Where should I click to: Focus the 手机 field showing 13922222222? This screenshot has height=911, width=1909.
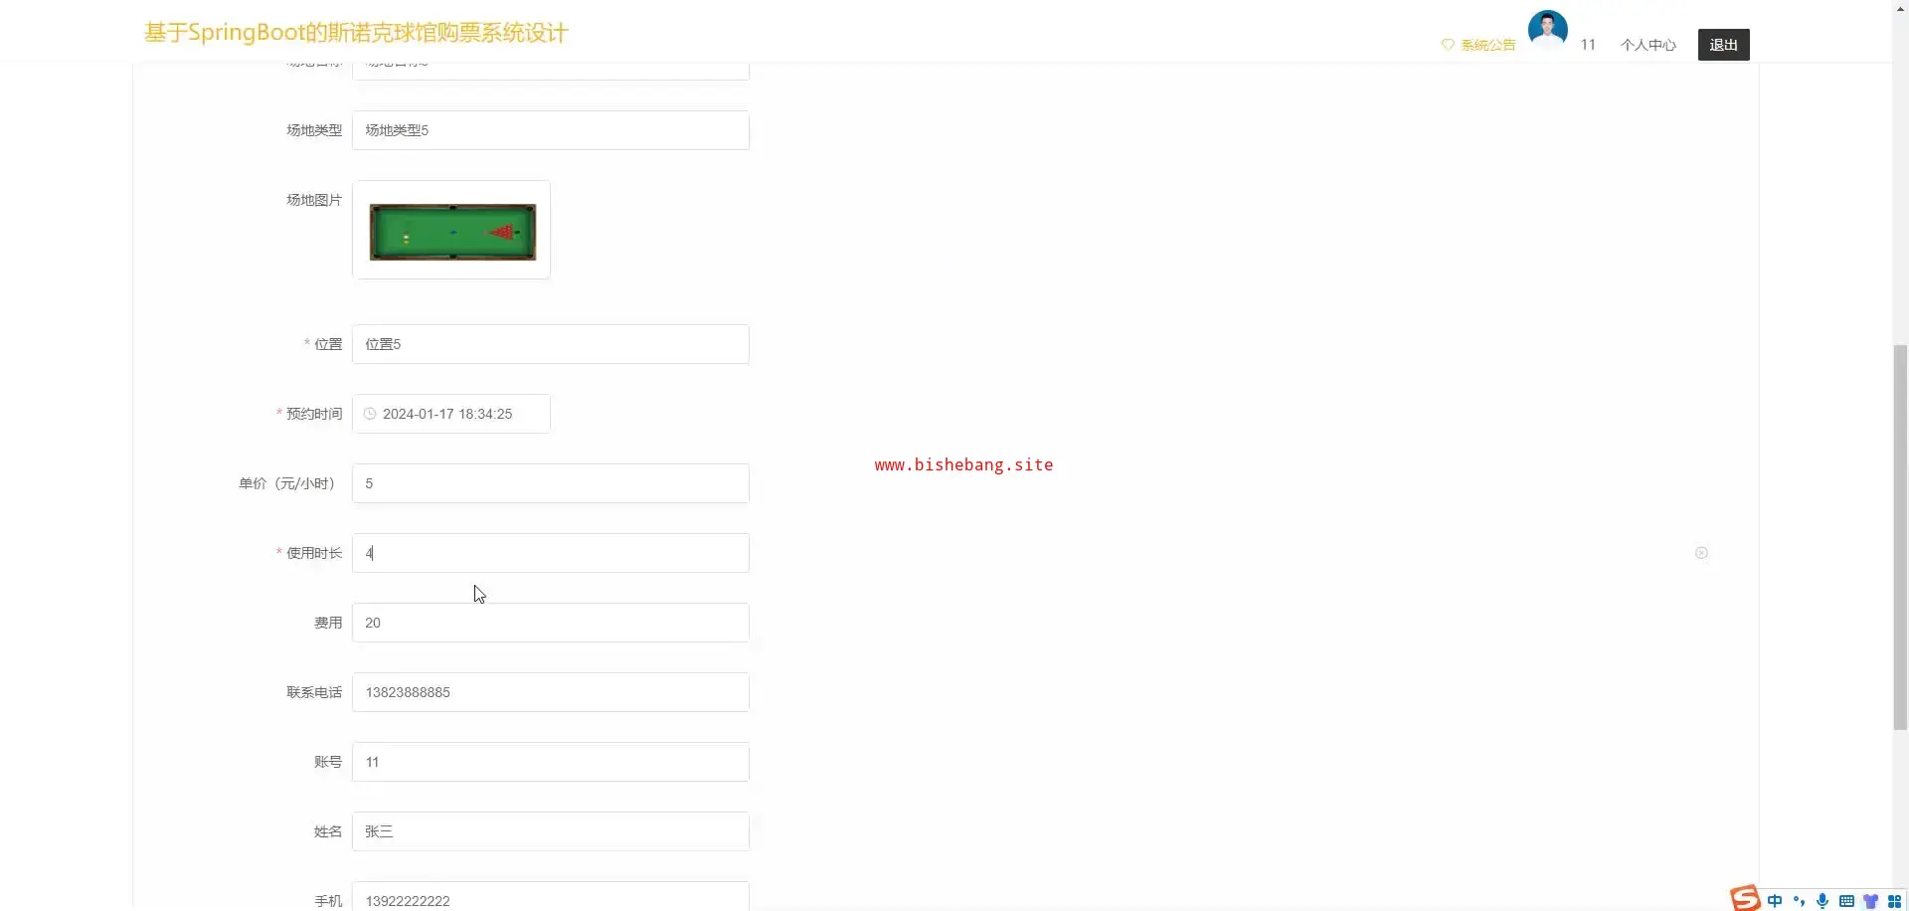(x=550, y=896)
